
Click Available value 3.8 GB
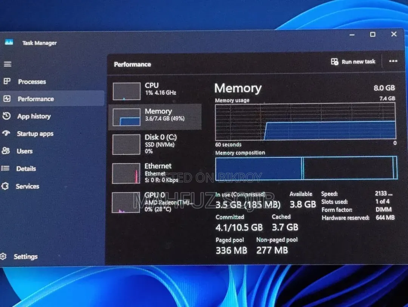[303, 205]
